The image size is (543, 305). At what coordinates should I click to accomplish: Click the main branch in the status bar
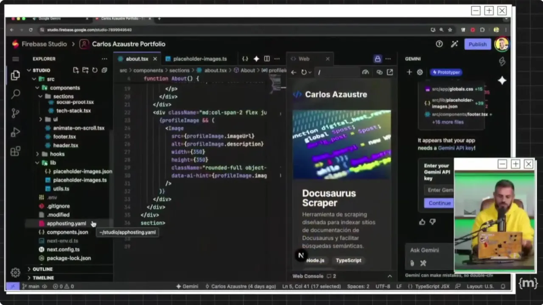pyautogui.click(x=31, y=286)
